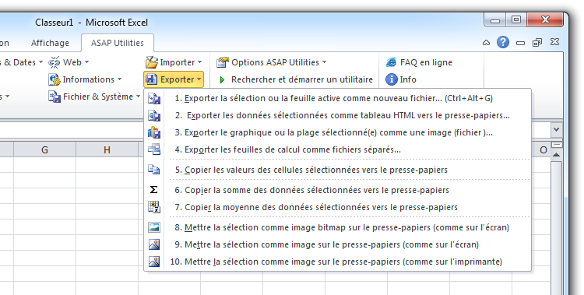Click the separate-files sheets icon for item 4
The height and width of the screenshot is (295, 584).
pos(154,149)
